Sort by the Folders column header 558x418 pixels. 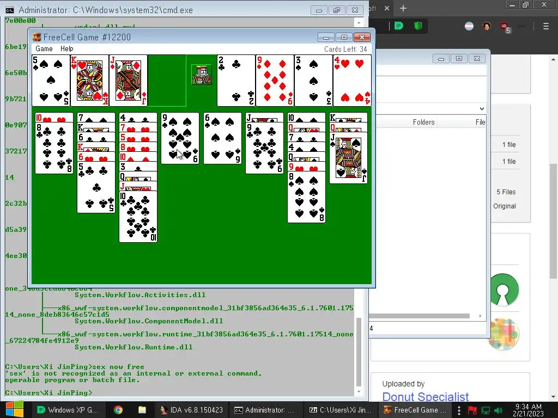tap(423, 122)
